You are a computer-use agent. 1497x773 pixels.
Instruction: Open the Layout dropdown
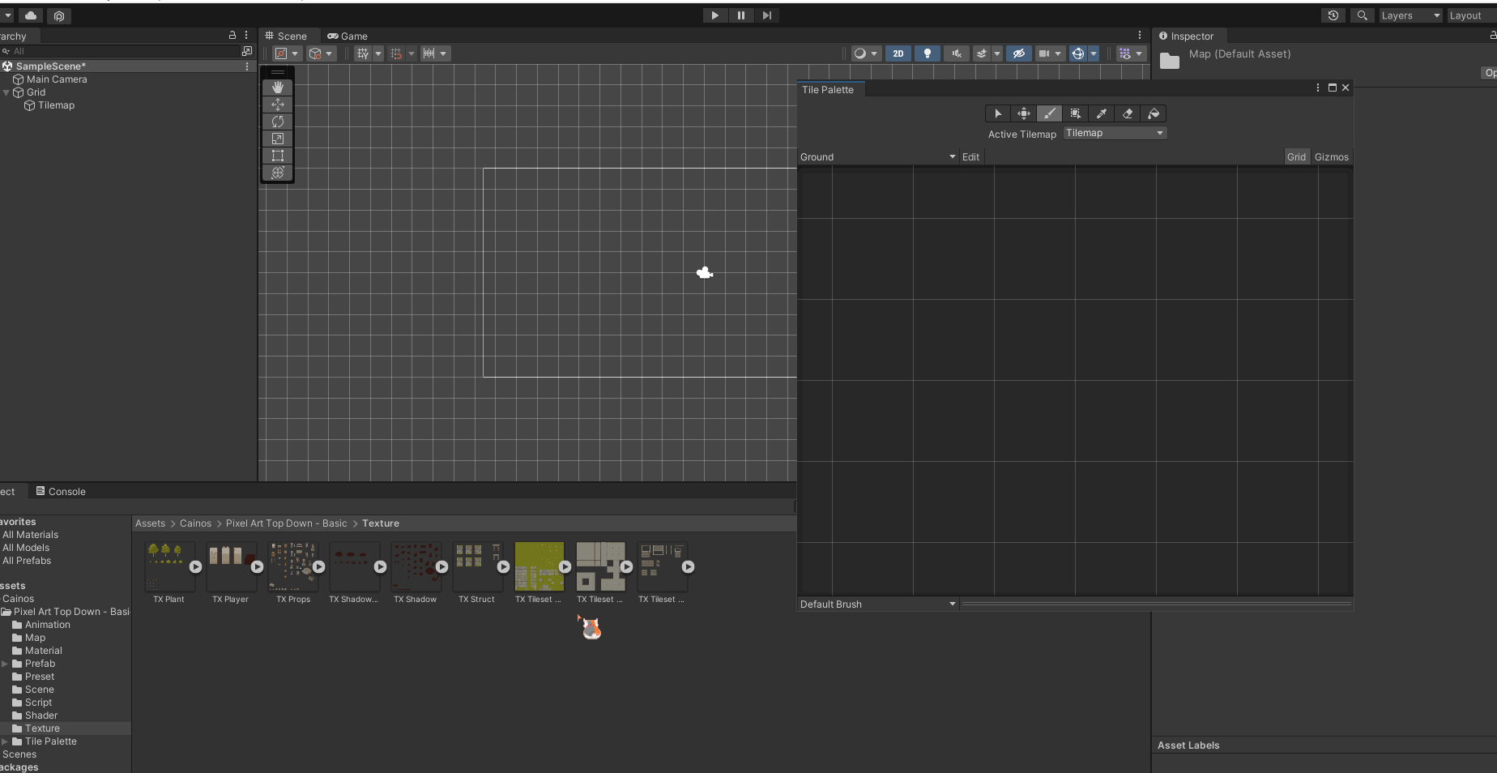pyautogui.click(x=1471, y=15)
